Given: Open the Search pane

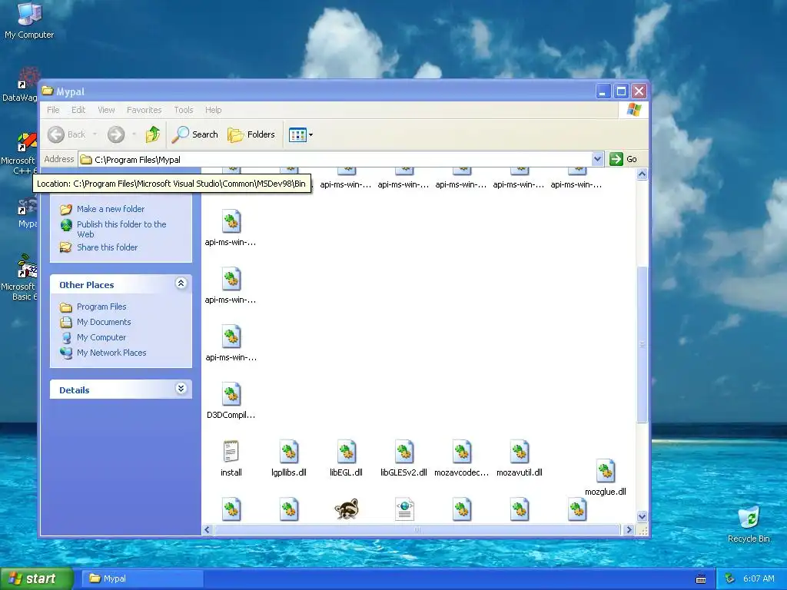Looking at the screenshot, I should coord(195,134).
